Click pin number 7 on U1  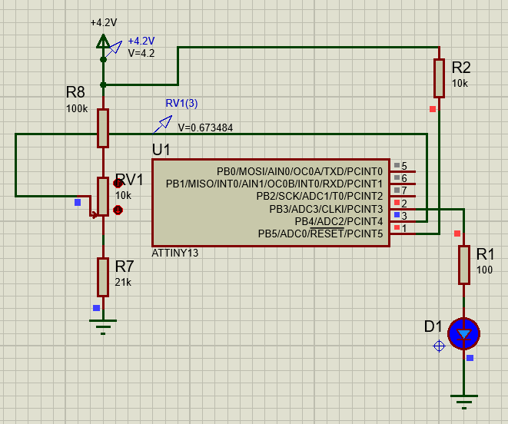click(404, 190)
